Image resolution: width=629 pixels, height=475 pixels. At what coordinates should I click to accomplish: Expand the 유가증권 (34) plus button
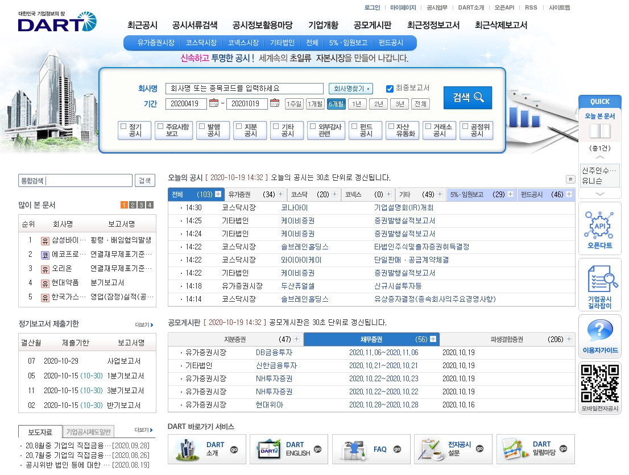tap(280, 194)
